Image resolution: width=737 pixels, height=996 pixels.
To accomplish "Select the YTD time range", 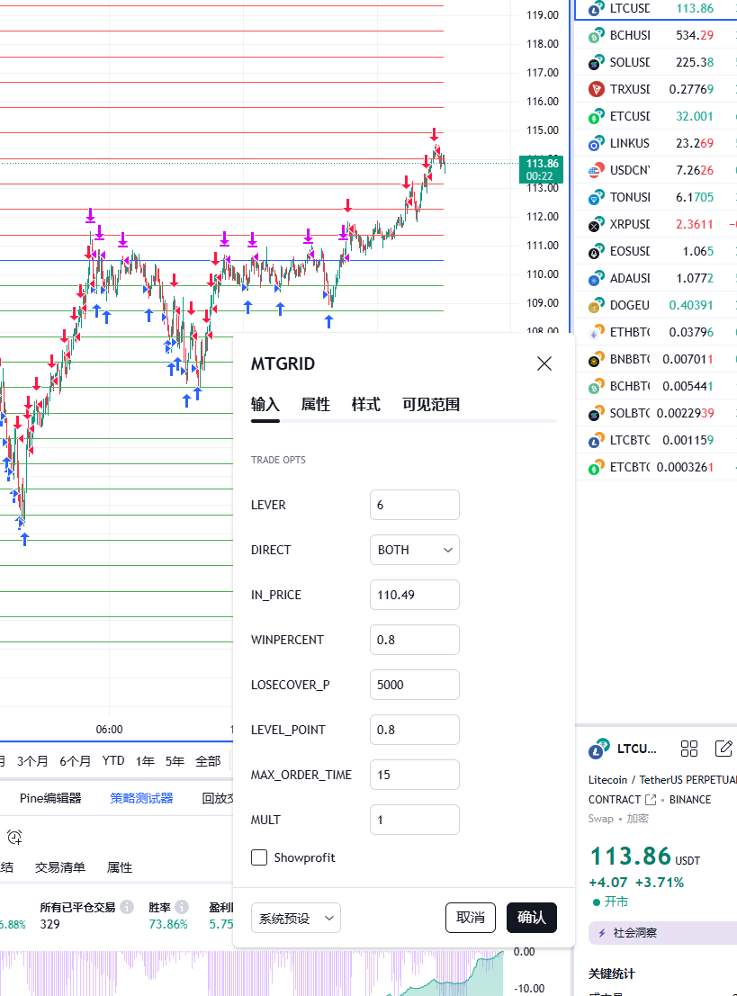I will [x=113, y=761].
